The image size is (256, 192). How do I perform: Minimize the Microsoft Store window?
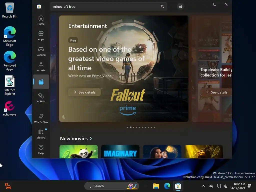coord(203,4)
